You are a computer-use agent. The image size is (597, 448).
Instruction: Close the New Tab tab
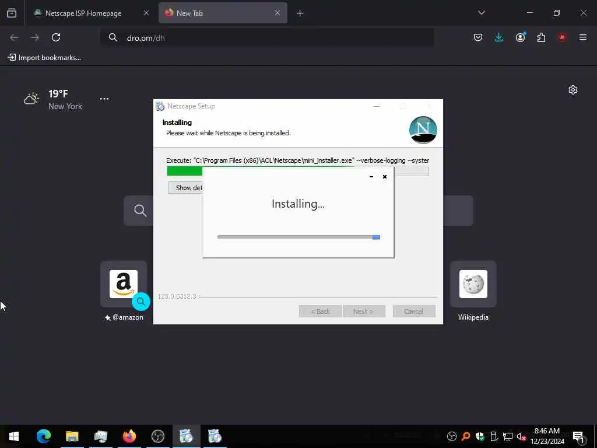point(278,13)
